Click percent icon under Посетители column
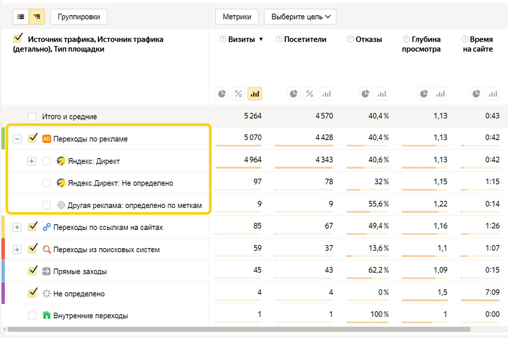 [x=310, y=93]
